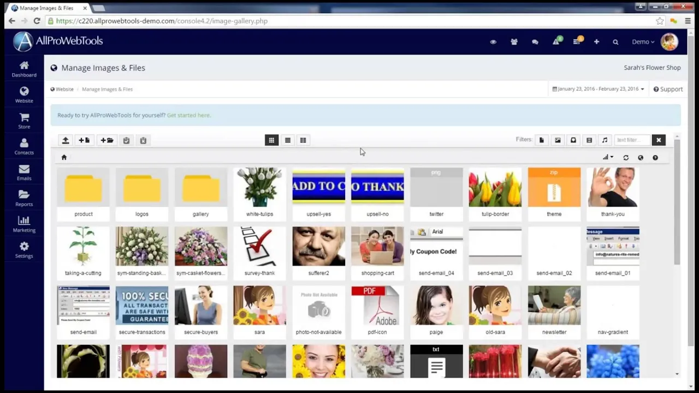Switch to grid thumbnail view
The image size is (699, 393).
271,140
